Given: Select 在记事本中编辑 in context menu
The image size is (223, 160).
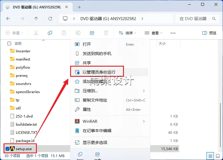Looking at the screenshot, I should (x=110, y=131).
